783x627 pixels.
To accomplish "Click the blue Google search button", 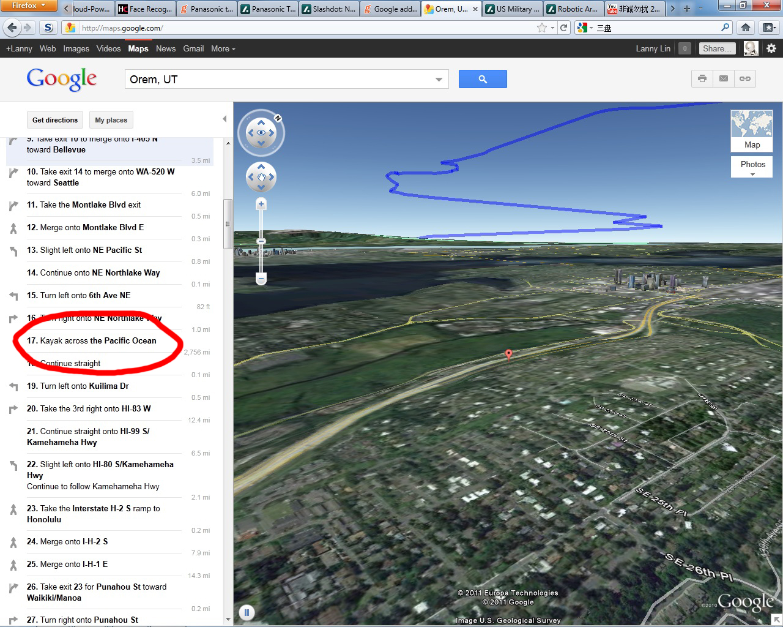I will click(483, 79).
